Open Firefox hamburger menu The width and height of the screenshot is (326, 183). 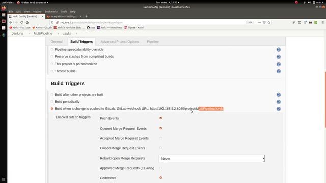[x=322, y=22]
